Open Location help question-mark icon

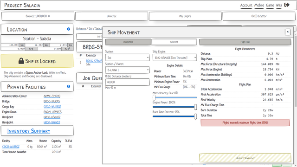click(69, 29)
